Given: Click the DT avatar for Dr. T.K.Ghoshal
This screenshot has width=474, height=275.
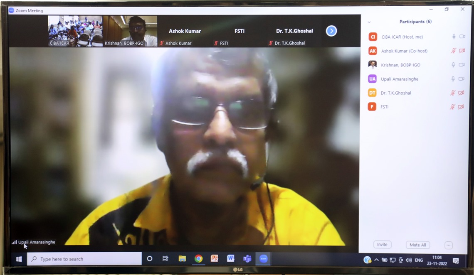Looking at the screenshot, I should point(372,93).
